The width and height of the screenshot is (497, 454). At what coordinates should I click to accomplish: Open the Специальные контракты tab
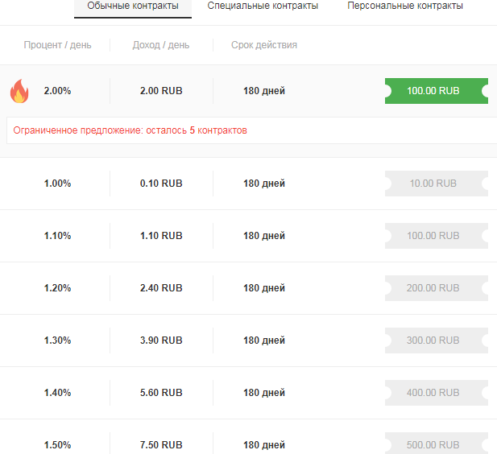point(263,6)
